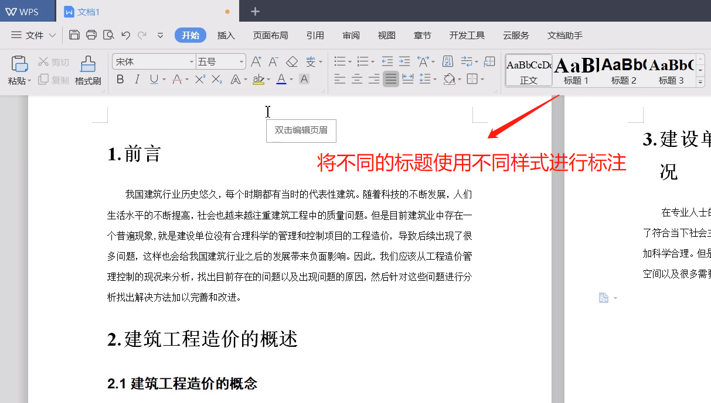Image resolution: width=711 pixels, height=403 pixels.
Task: Switch to the 插入 ribbon tab
Action: (x=226, y=35)
